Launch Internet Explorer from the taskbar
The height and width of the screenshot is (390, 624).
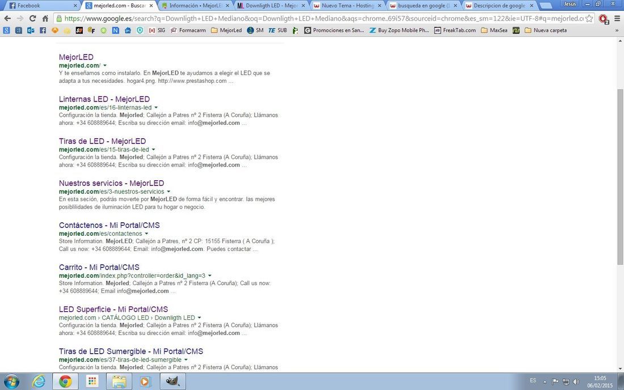(39, 381)
